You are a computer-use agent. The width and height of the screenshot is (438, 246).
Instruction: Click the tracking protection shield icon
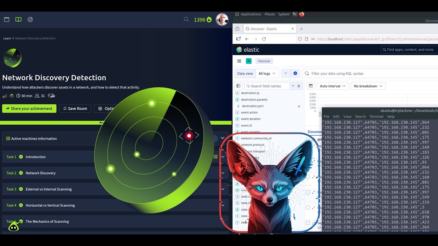300,39
